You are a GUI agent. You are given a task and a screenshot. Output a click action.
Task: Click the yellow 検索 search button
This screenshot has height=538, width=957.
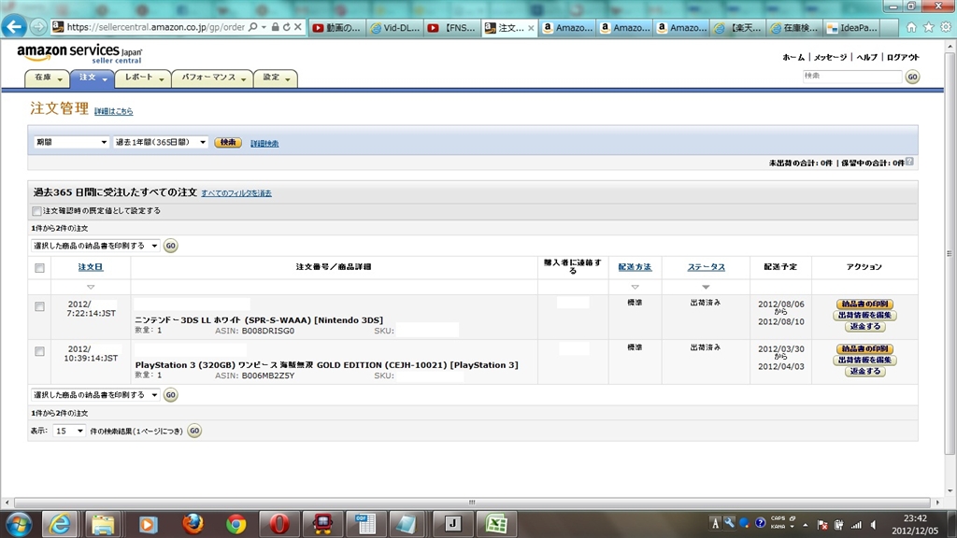(x=228, y=143)
